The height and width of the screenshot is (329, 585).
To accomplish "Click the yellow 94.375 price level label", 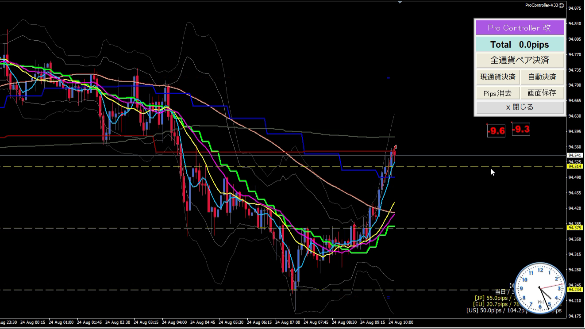I will (575, 228).
